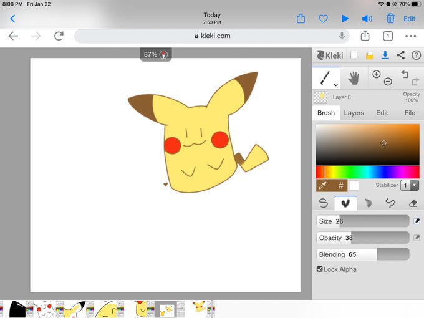
Task: Open Kleki help
Action: [x=416, y=55]
